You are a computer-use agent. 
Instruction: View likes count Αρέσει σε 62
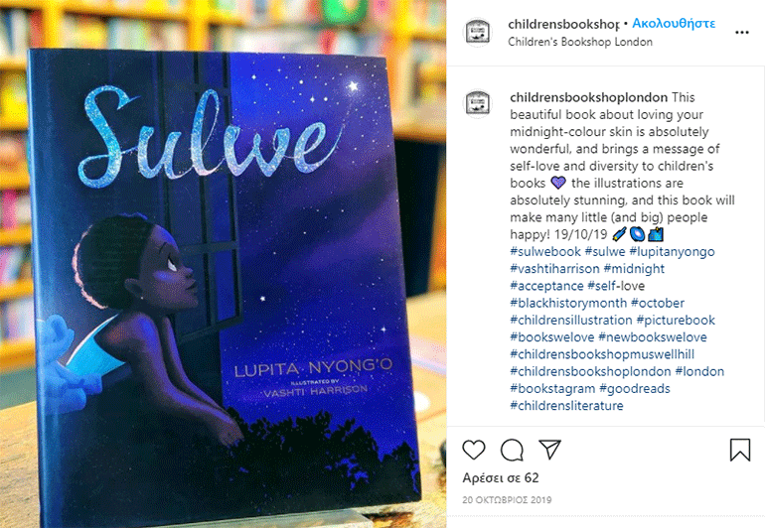pyautogui.click(x=501, y=477)
